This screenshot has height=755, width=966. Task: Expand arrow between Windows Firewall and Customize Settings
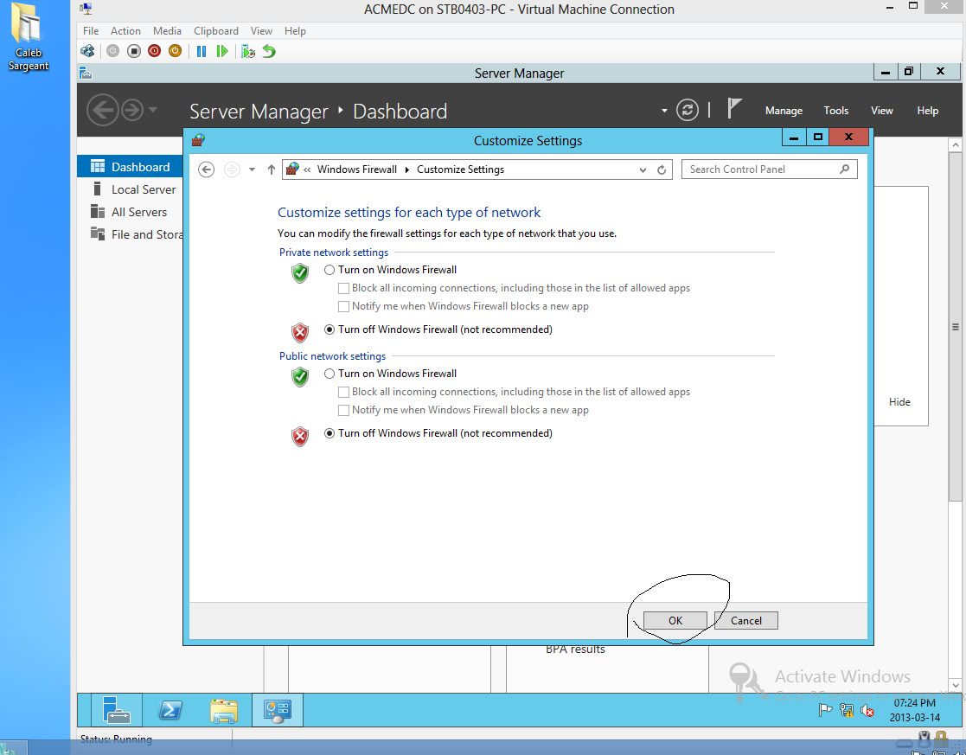click(x=407, y=170)
